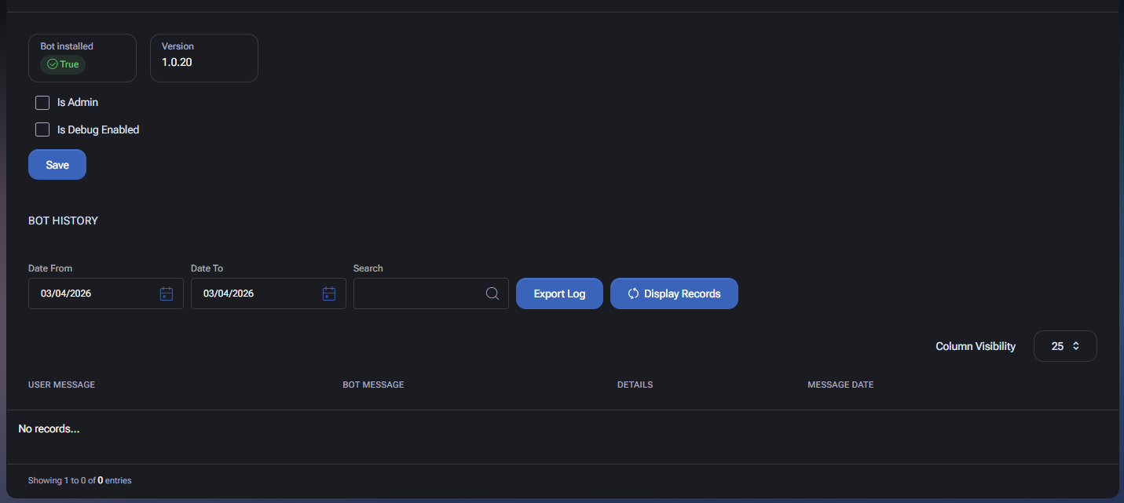Click the Version 1.0.20 info card

203,58
